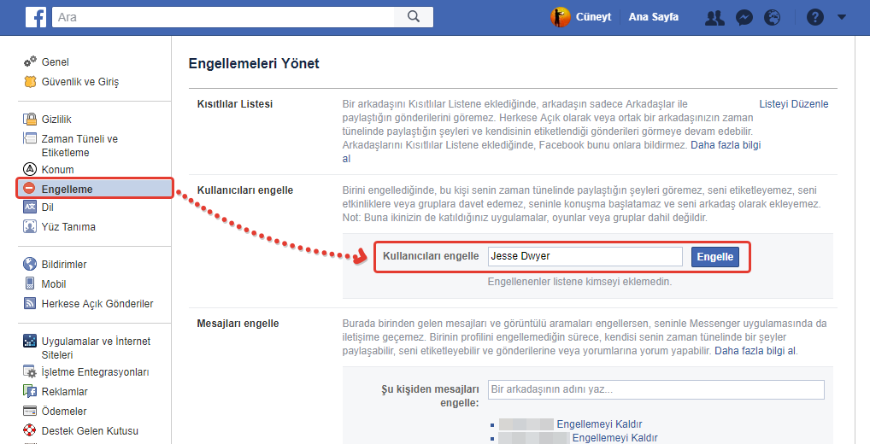Open Güvenlik ve Giriş settings
Image resolution: width=870 pixels, height=444 pixels.
pyautogui.click(x=79, y=82)
